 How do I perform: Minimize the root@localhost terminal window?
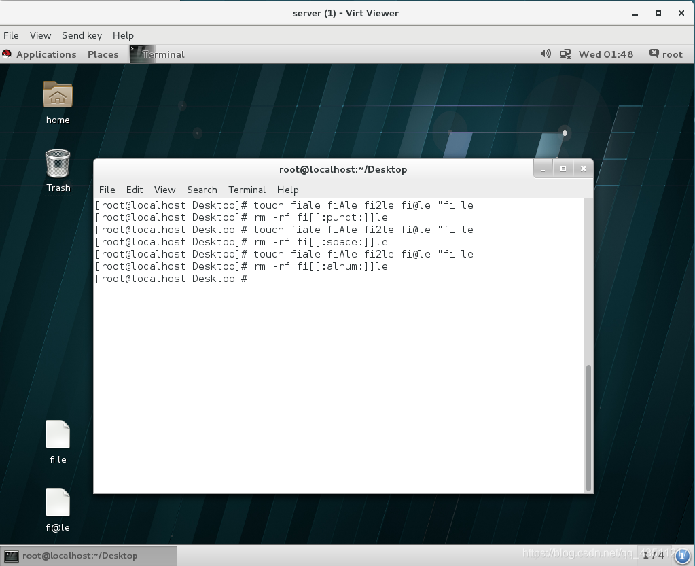(x=543, y=169)
